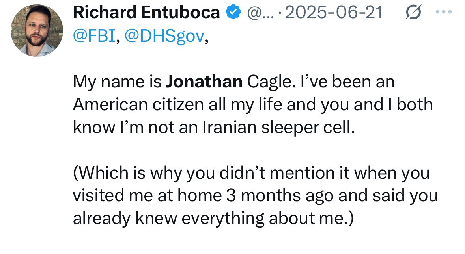Viewport: 465px width, 254px height.
Task: Click the line starting "American citizen"
Action: pos(252,105)
